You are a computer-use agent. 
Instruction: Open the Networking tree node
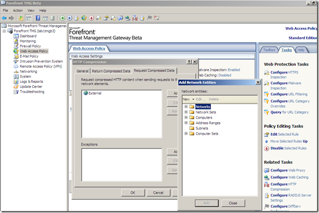pos(28,71)
